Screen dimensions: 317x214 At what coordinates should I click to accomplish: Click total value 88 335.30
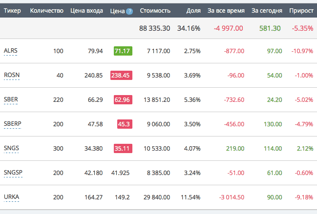click(x=155, y=28)
